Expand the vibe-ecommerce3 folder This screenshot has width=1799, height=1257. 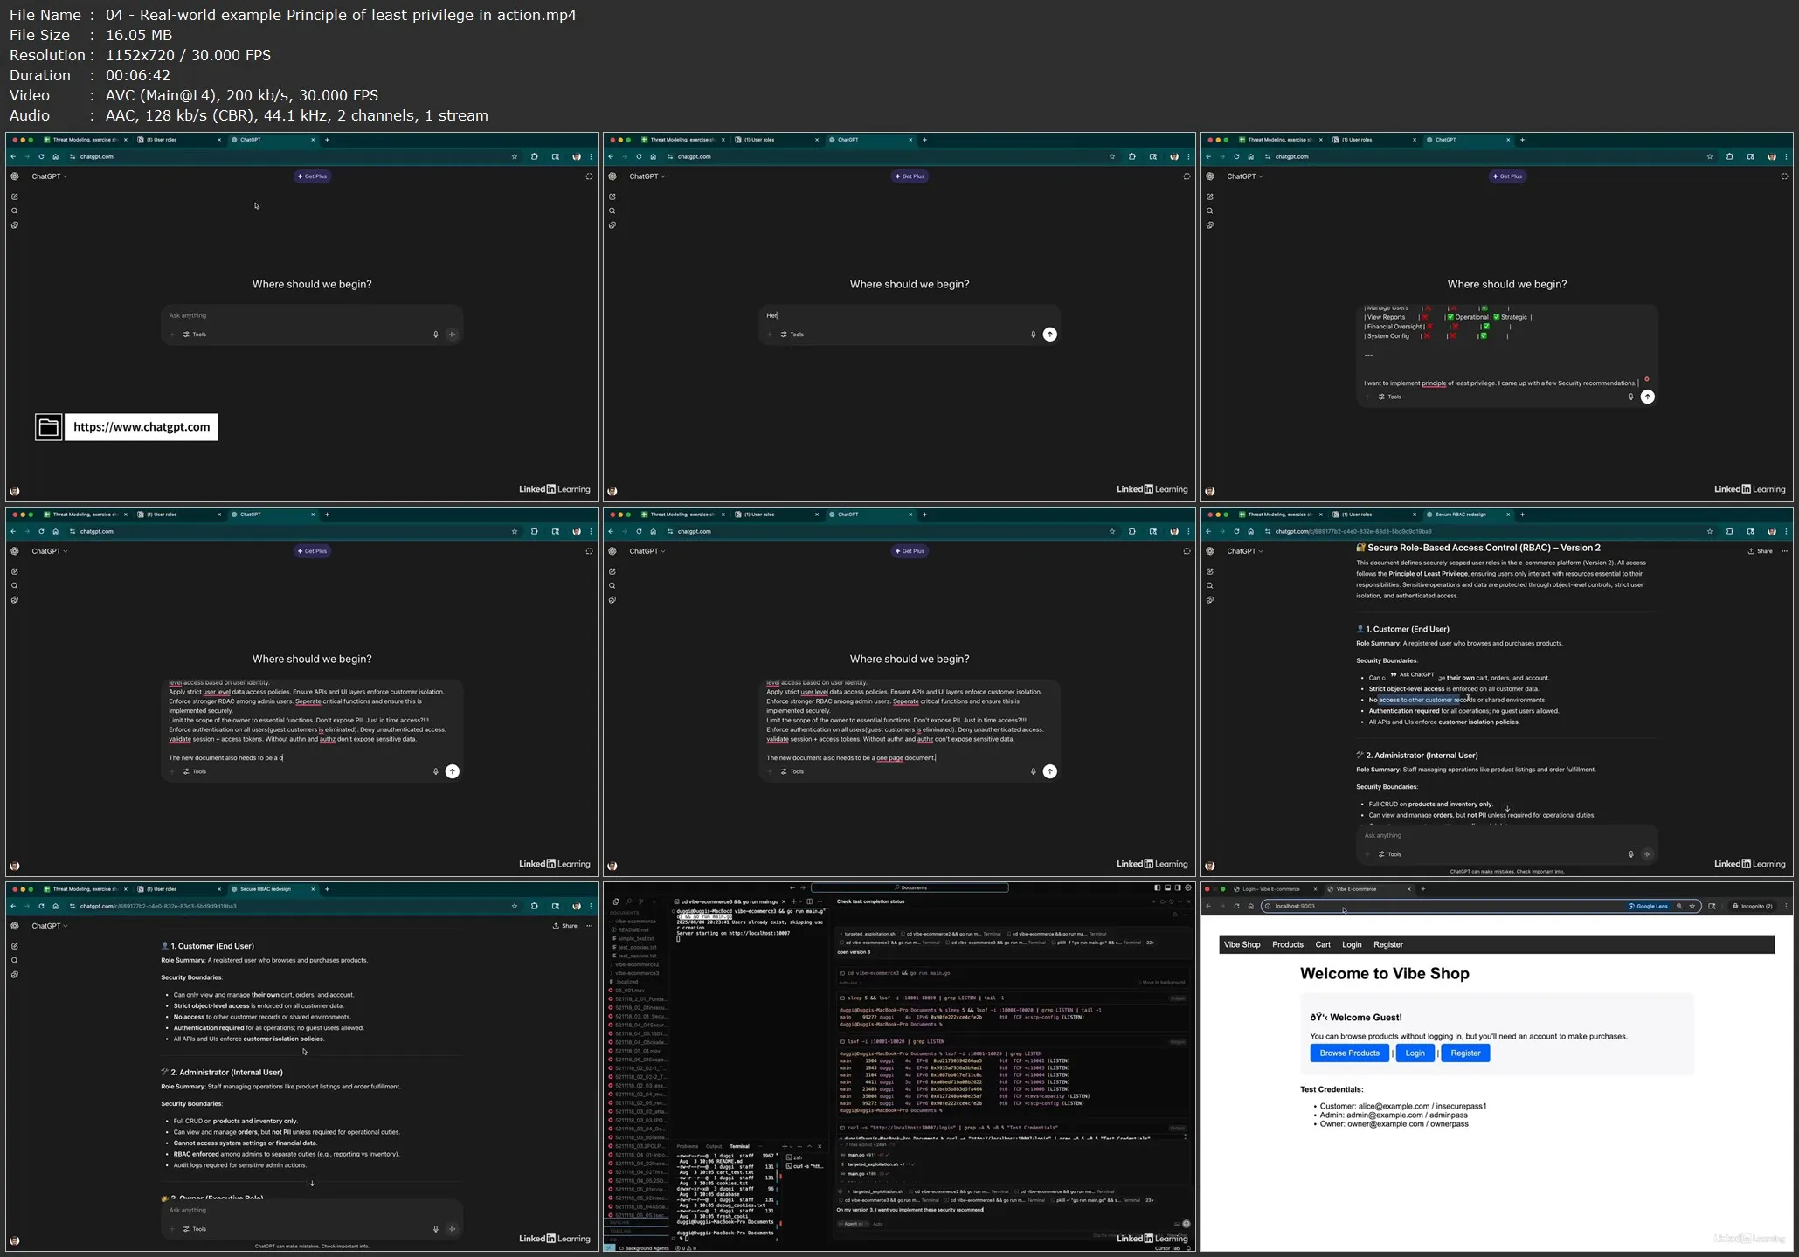coord(636,973)
